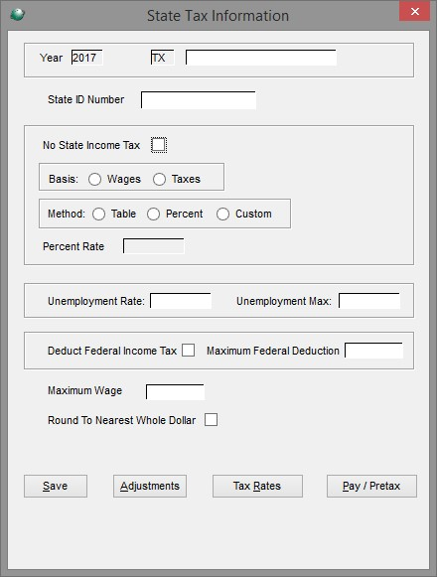The height and width of the screenshot is (577, 437).
Task: Click the "Method:" label
Action: click(67, 214)
